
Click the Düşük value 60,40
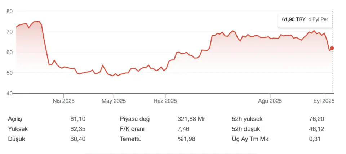point(78,139)
